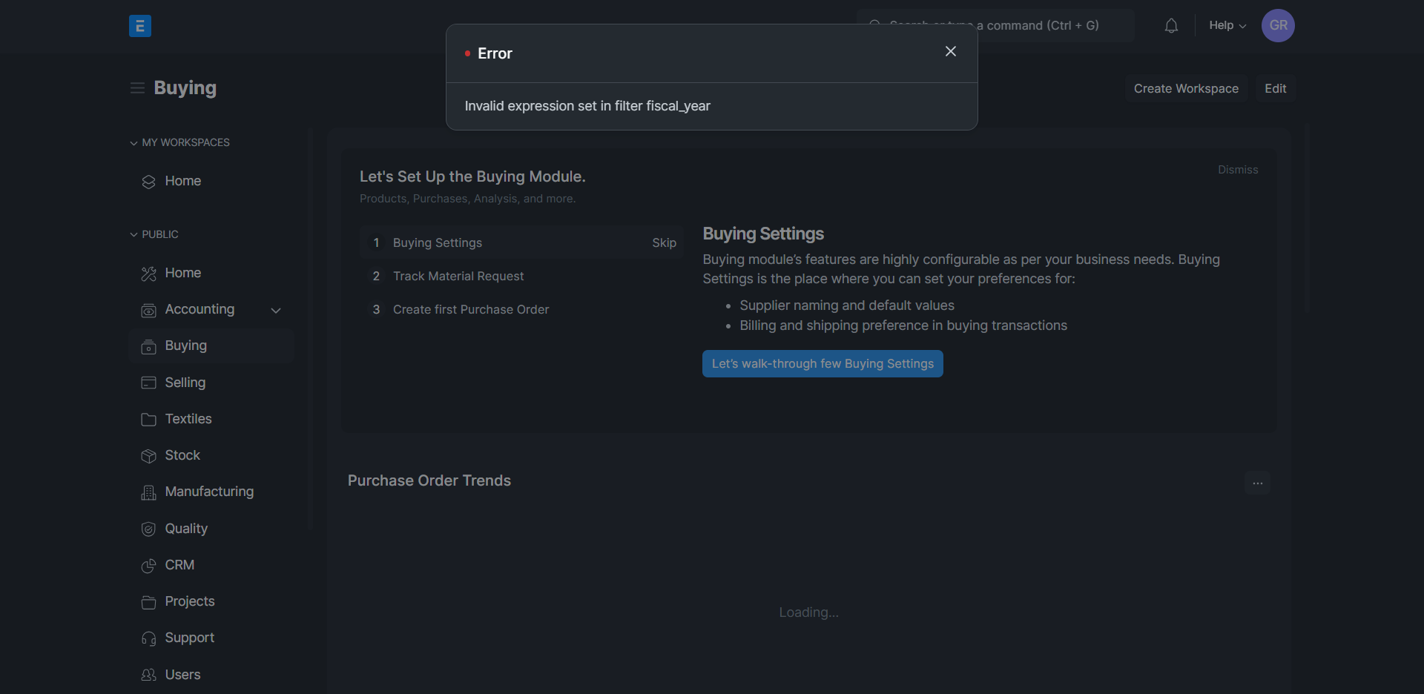Click the Selling sidebar icon
1424x694 pixels.
pos(148,383)
